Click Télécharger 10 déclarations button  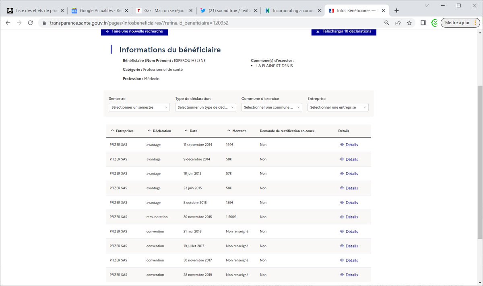(x=344, y=31)
